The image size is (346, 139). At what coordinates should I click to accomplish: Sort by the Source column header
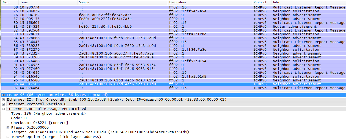pyautogui.click(x=123, y=2)
